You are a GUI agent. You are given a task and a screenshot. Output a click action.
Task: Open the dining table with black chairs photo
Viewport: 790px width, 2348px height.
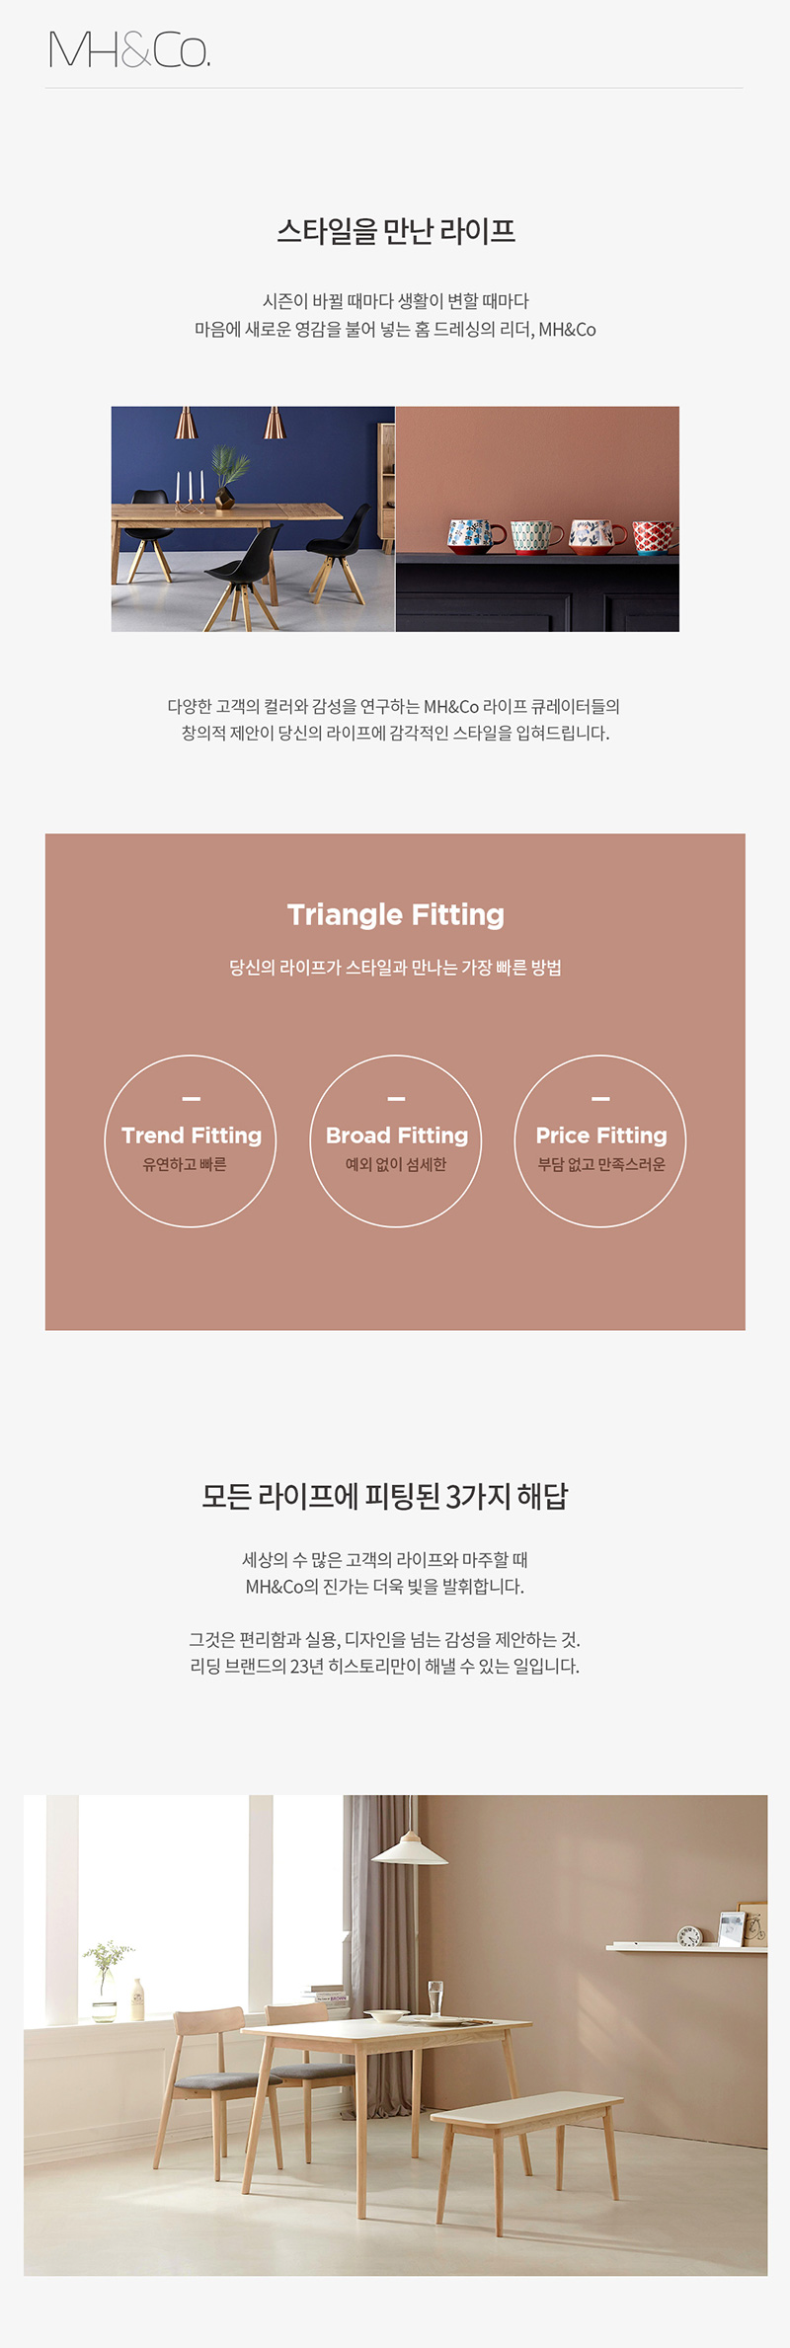tap(253, 519)
